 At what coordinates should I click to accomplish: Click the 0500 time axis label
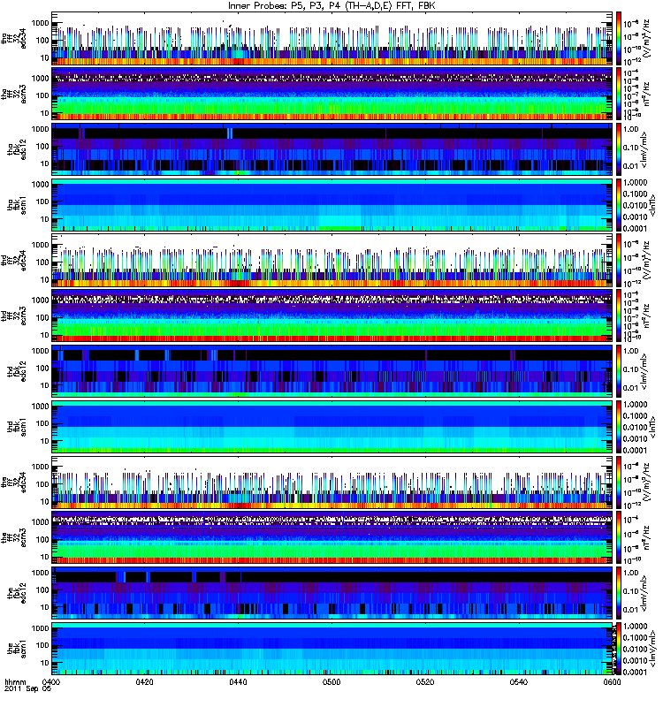[331, 681]
